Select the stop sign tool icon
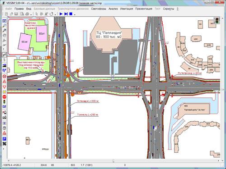The height and width of the screenshot is (169, 226). click(5, 97)
